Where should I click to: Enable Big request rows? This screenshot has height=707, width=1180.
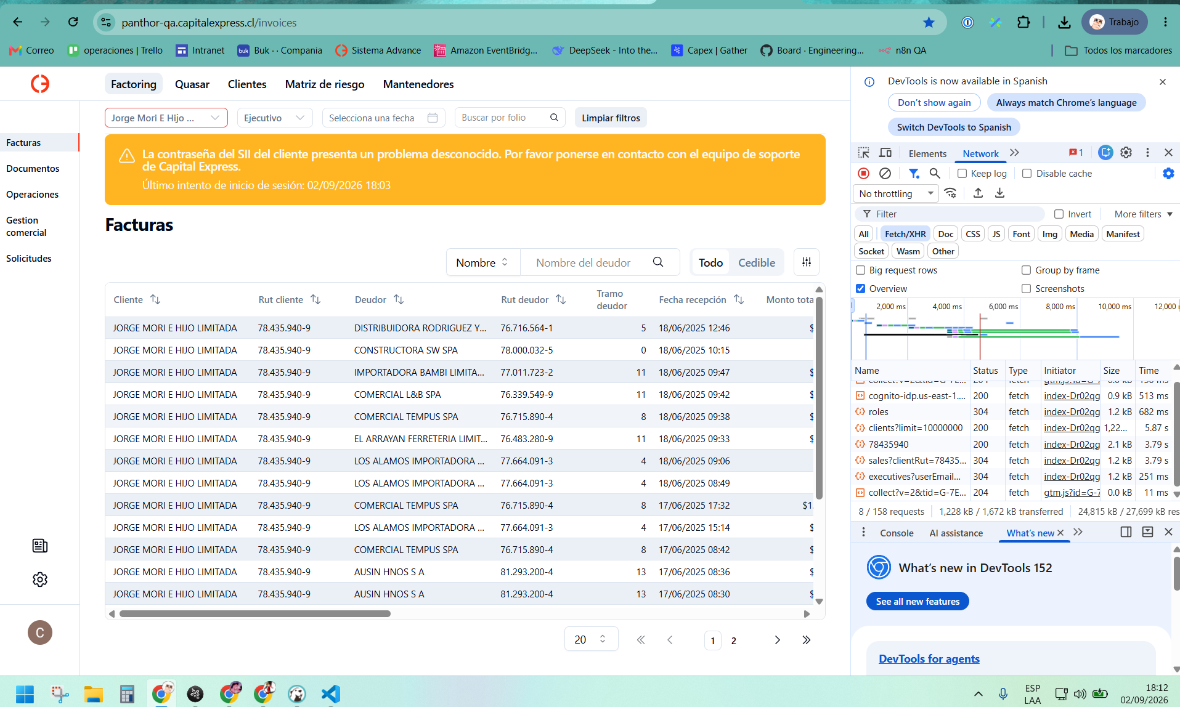pyautogui.click(x=861, y=270)
